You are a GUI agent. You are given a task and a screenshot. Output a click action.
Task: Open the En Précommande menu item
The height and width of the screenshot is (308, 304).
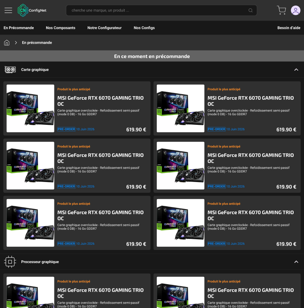[x=19, y=28]
